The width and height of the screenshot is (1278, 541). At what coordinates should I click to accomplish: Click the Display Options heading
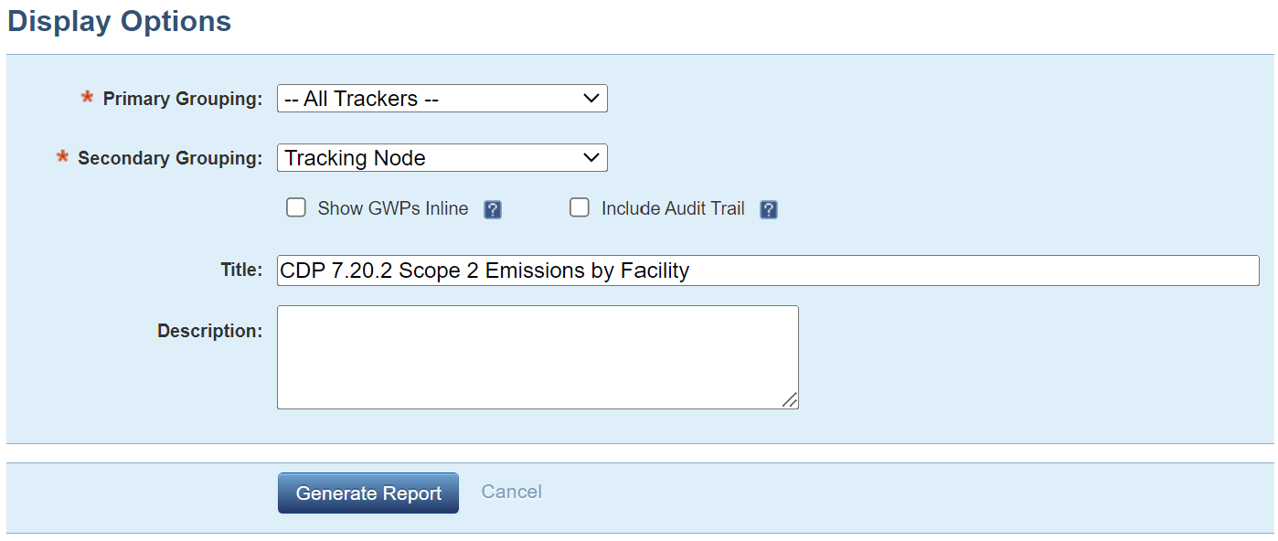click(x=120, y=21)
